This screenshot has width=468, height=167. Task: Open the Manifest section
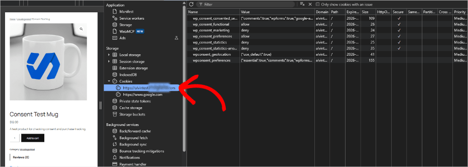(126, 11)
